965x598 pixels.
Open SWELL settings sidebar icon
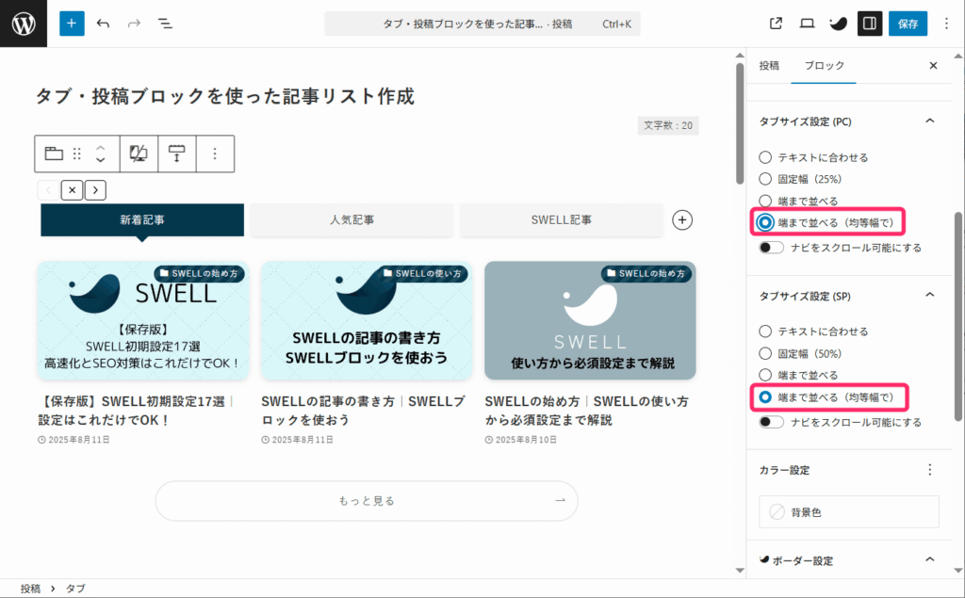838,24
